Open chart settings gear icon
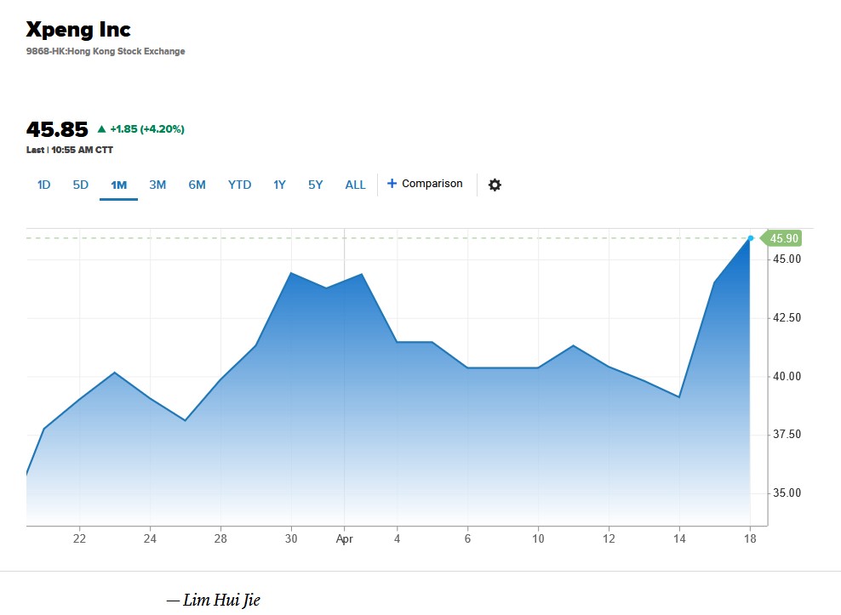 495,185
